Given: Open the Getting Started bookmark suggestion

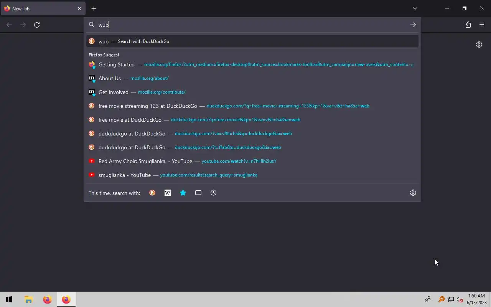Looking at the screenshot, I should [x=252, y=64].
